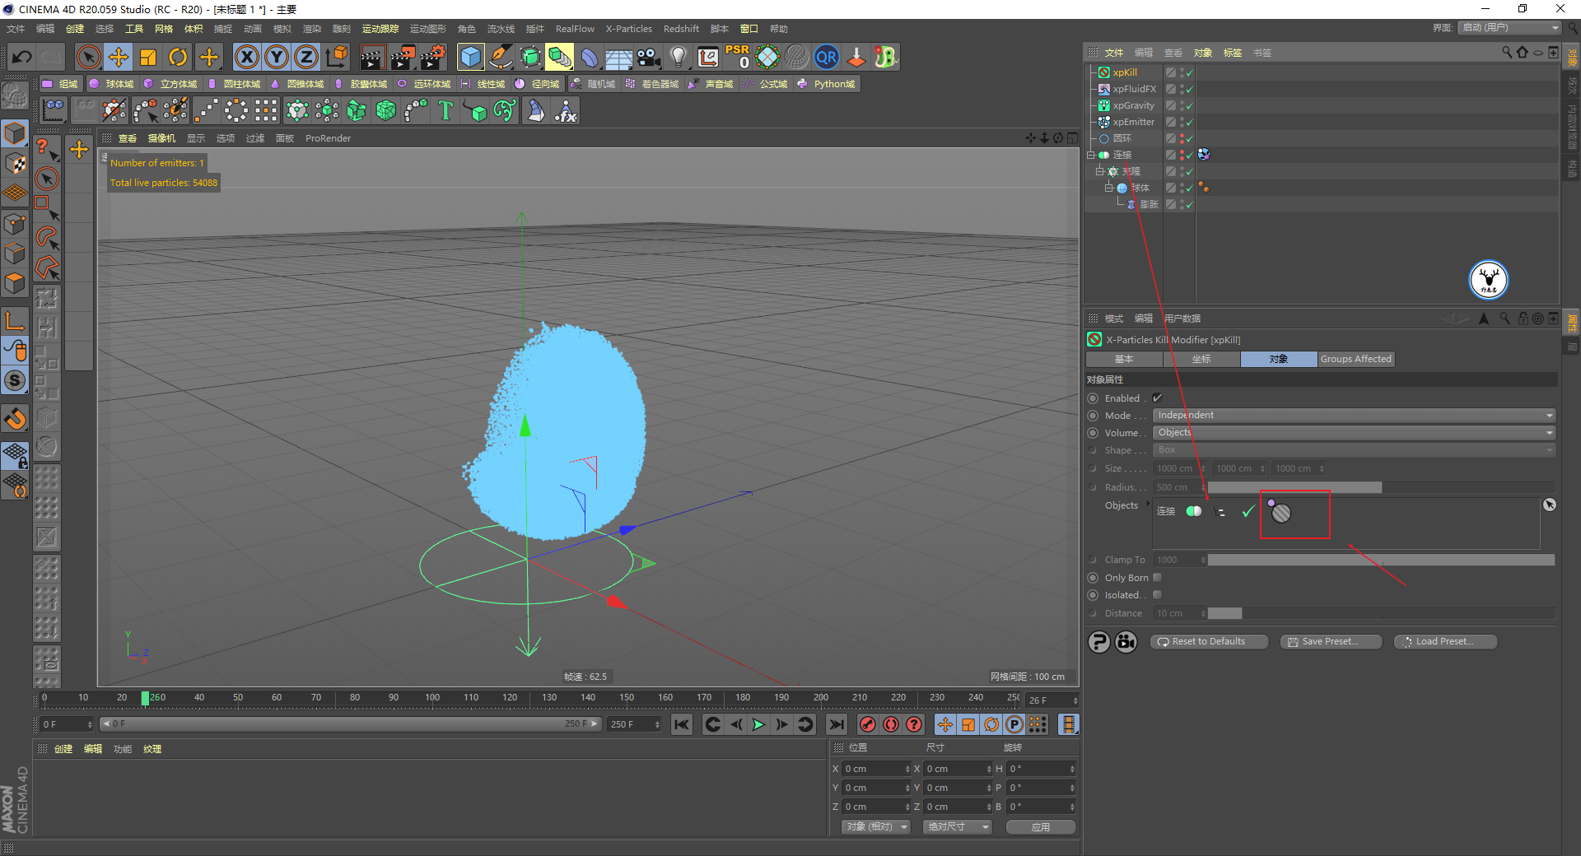
Task: Open the Mode dropdown showing Independent
Action: coord(1354,416)
